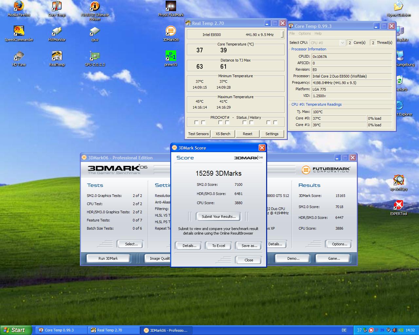Screen dimensions: 419x335
Task: Select the PhysX FluidMark desktop icon
Action: [171, 9]
